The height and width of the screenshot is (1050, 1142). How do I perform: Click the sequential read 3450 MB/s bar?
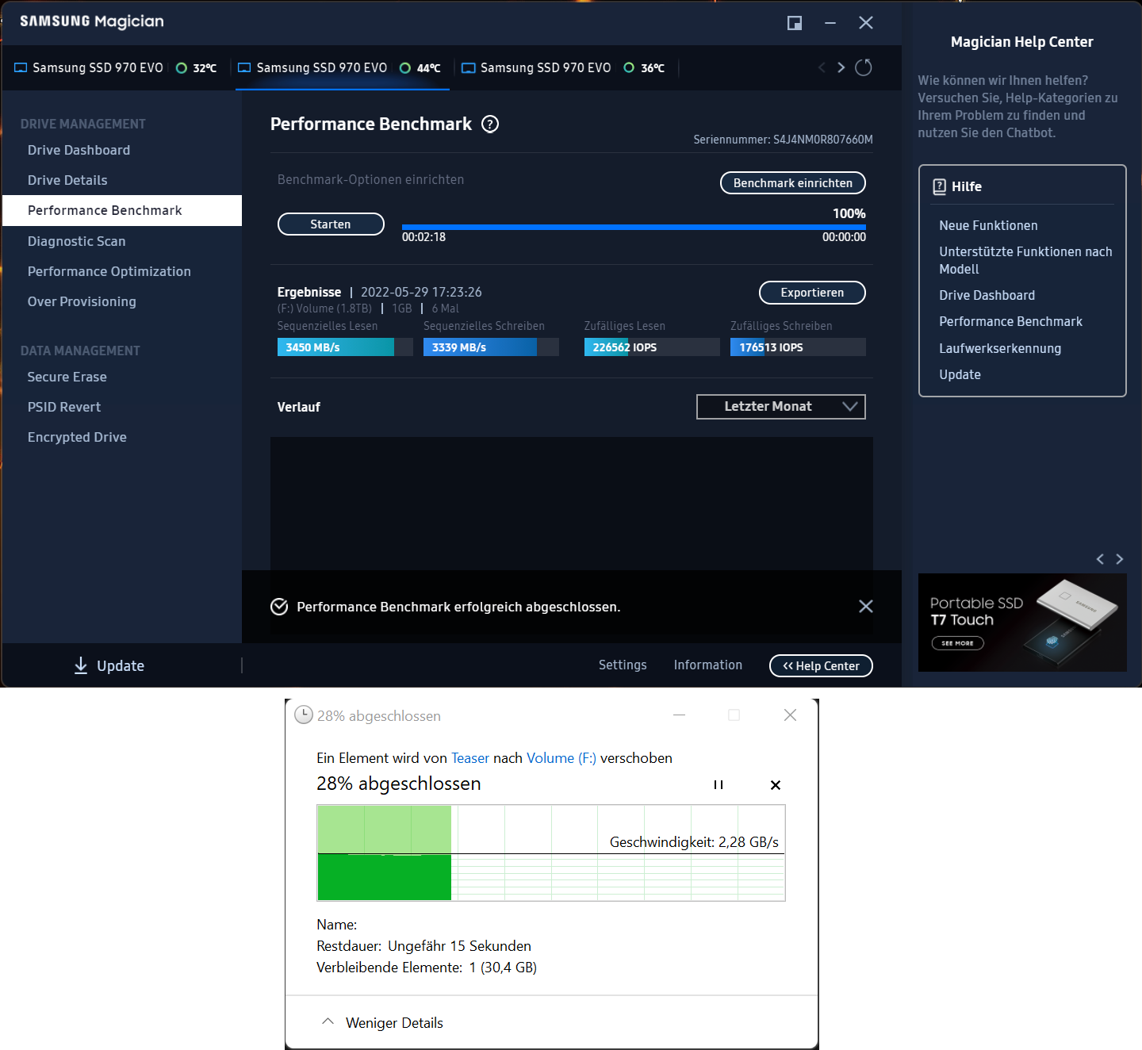[x=345, y=347]
